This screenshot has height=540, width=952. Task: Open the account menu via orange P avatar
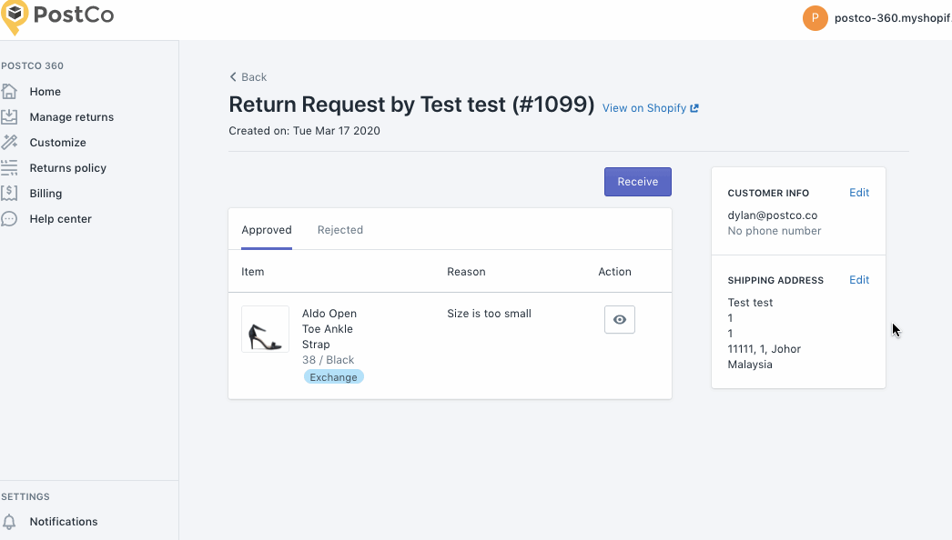coord(815,18)
